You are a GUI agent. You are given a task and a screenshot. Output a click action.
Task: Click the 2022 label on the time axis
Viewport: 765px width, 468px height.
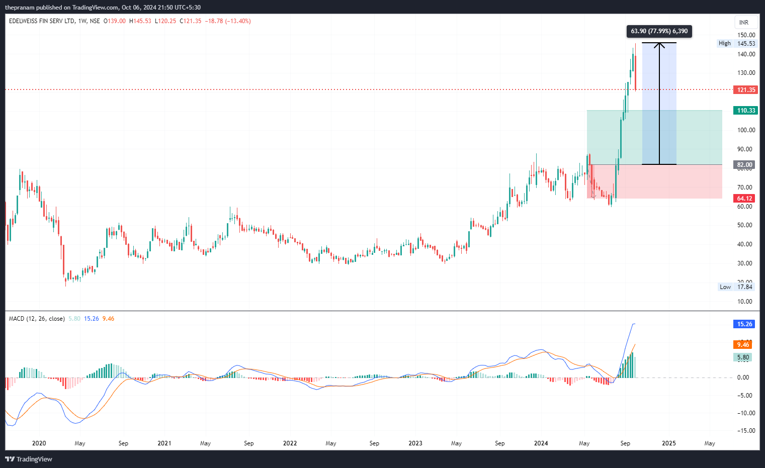tap(290, 443)
